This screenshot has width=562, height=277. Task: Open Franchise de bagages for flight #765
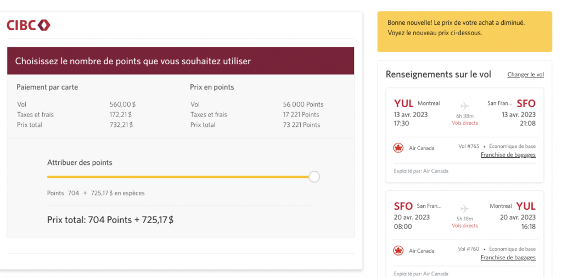(x=508, y=155)
